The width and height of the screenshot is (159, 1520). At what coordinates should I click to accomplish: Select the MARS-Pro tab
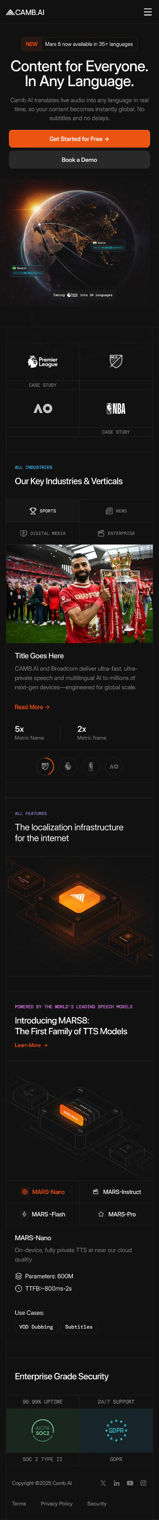pyautogui.click(x=116, y=1214)
